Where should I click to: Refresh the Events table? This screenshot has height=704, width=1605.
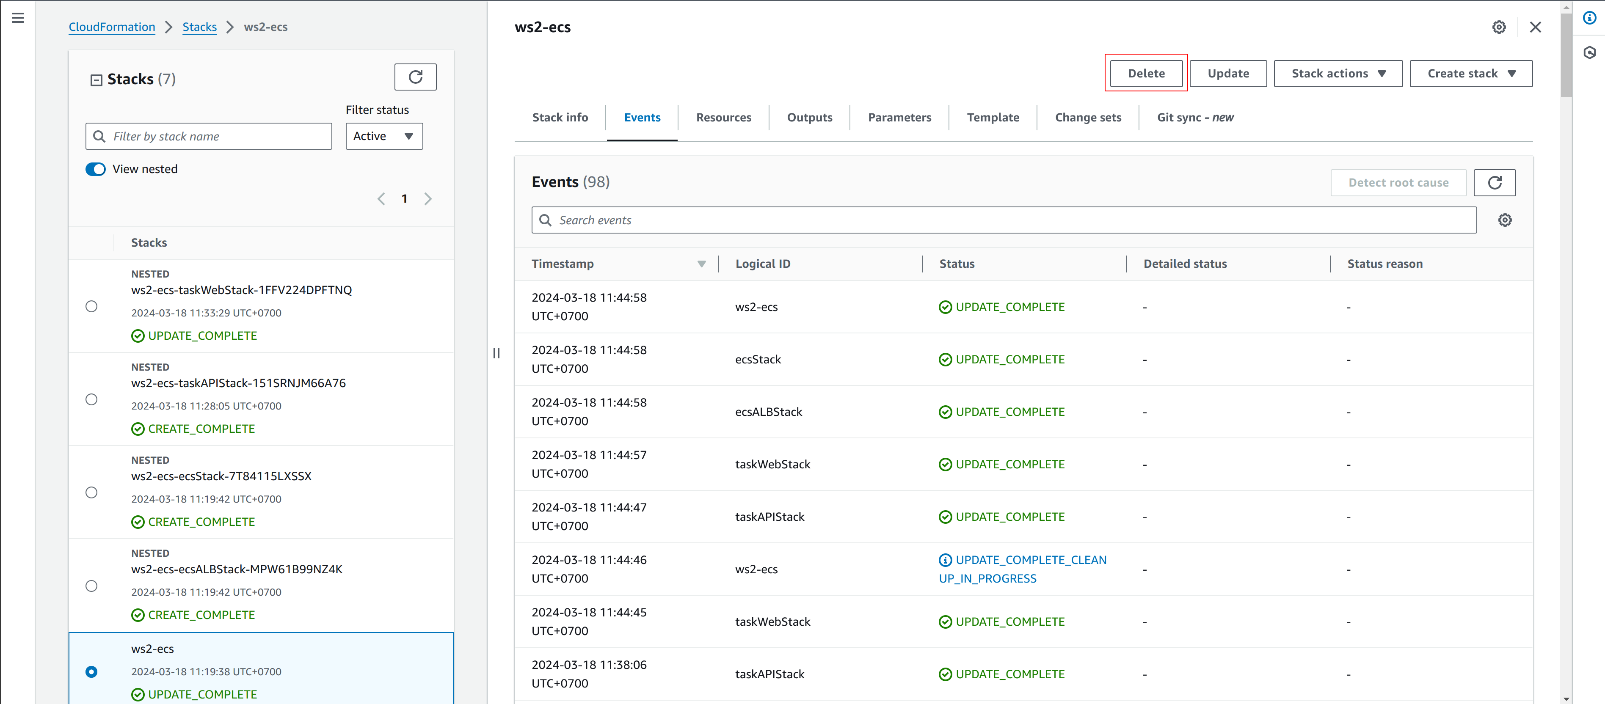pos(1494,182)
